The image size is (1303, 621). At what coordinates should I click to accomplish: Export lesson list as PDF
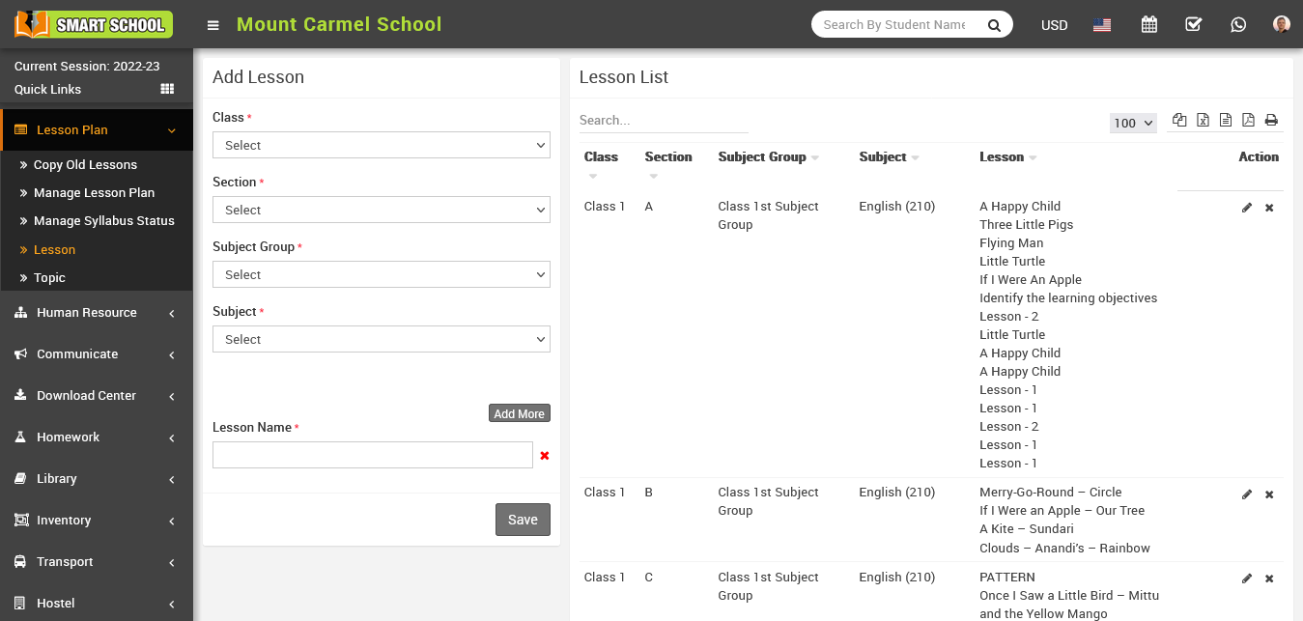[1248, 120]
